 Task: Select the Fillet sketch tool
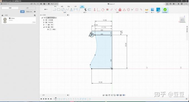coord(81,10)
